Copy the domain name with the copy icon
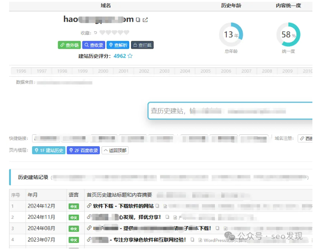The width and height of the screenshot is (326, 252). pyautogui.click(x=138, y=20)
